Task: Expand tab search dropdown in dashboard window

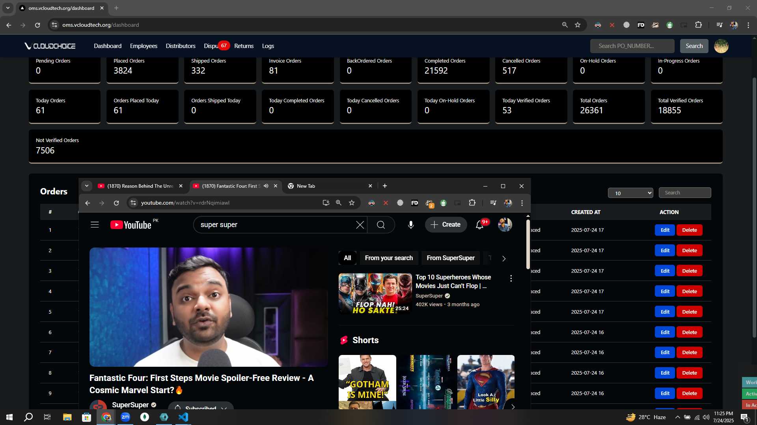Action: coord(8,8)
